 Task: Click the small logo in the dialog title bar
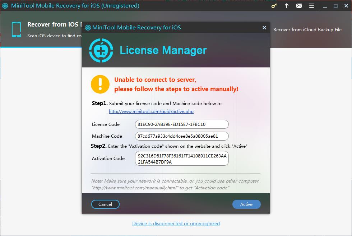tap(88, 28)
